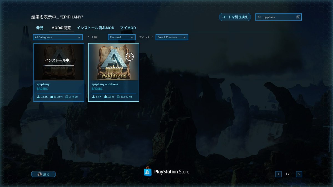Click the 5.8K download count
This screenshot has height=187, width=333.
pos(99,97)
